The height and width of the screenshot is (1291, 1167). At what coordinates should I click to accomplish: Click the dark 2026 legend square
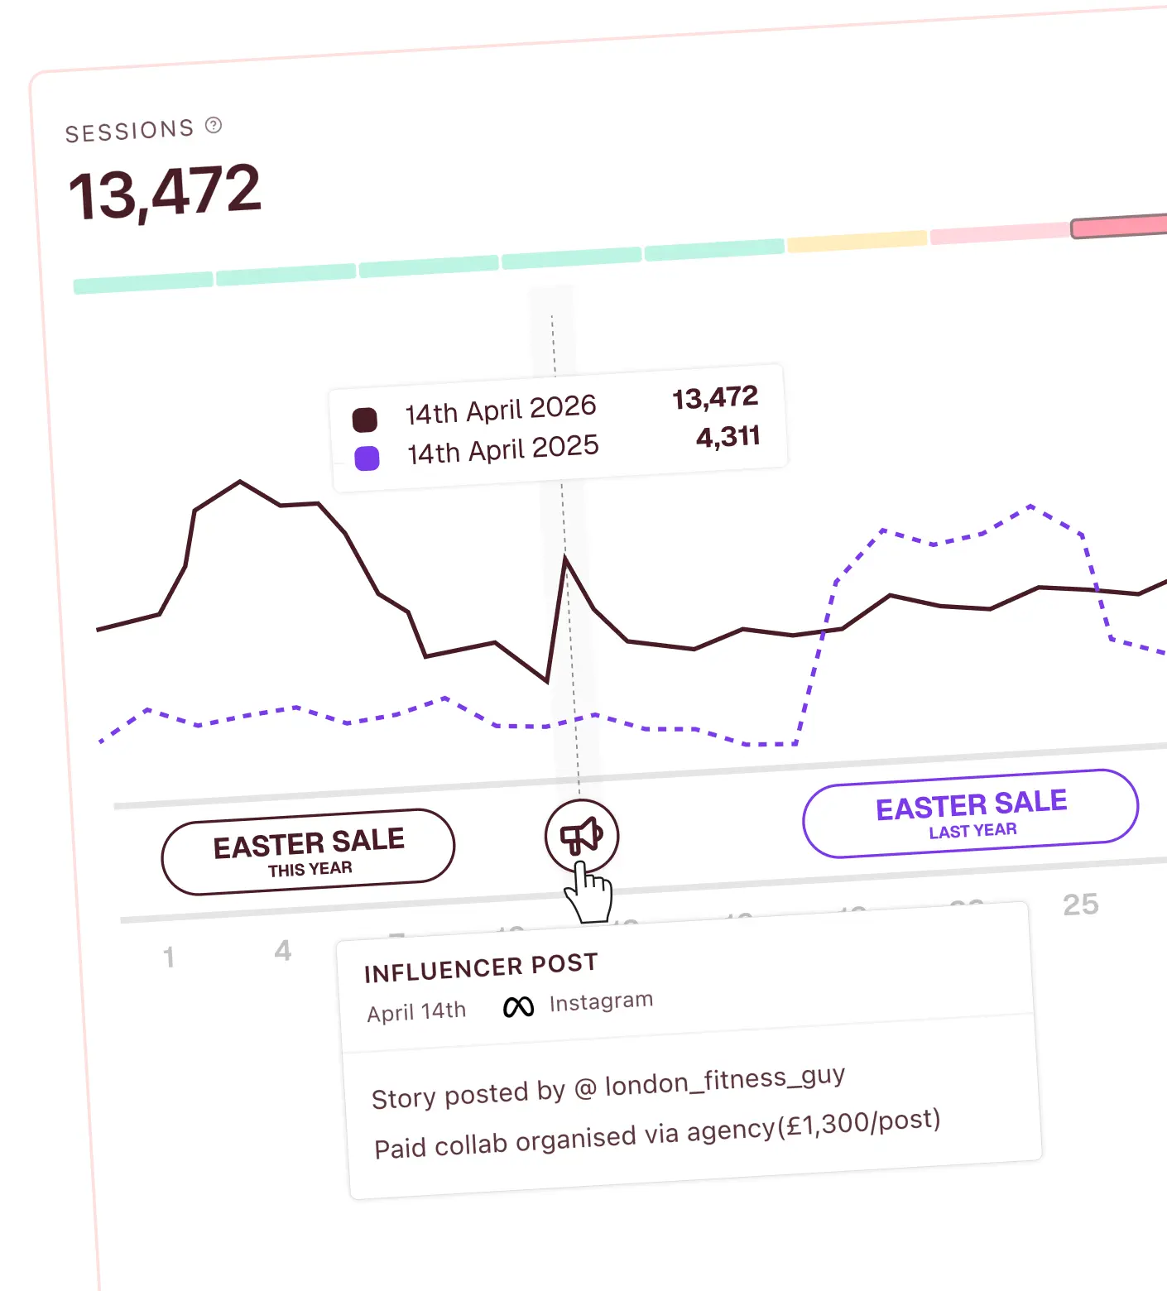[x=365, y=420]
